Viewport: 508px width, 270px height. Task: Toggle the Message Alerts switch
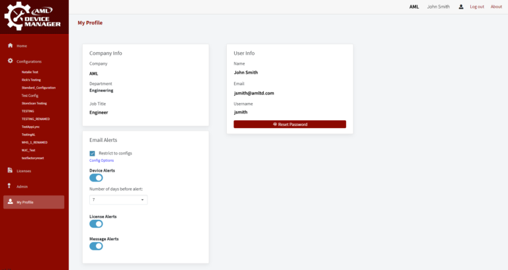tap(96, 246)
